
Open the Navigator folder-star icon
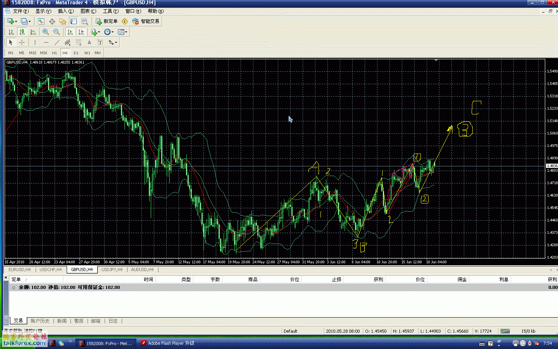coord(63,21)
